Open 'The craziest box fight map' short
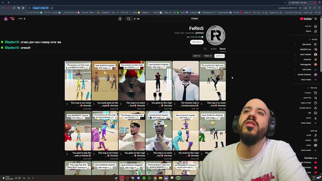 pyautogui.click(x=213, y=81)
